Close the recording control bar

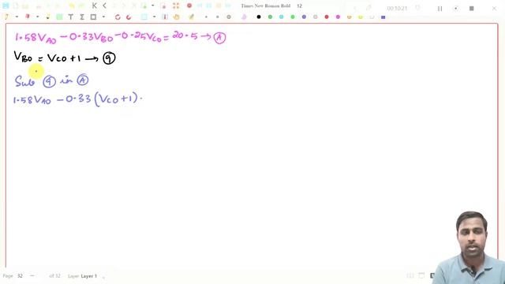point(494,9)
